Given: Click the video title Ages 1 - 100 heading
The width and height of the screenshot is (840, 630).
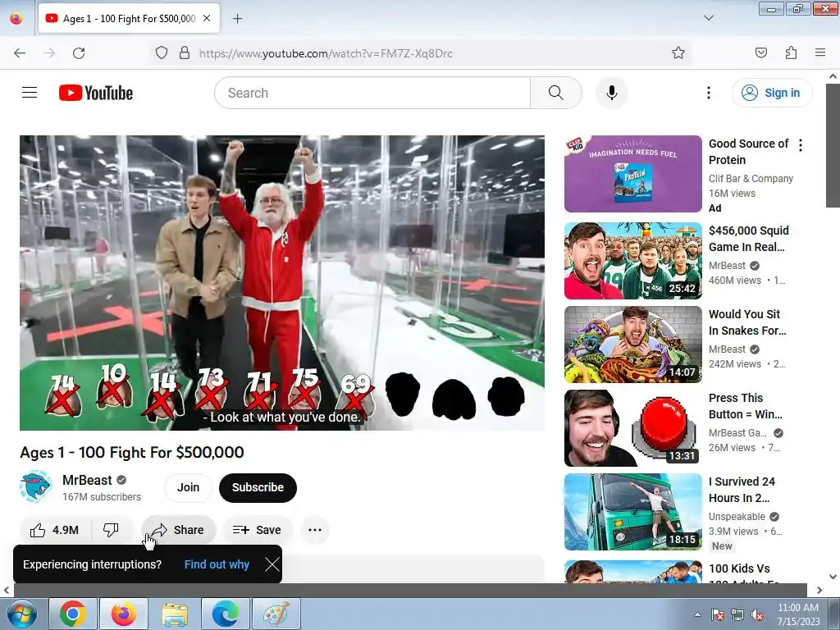Looking at the screenshot, I should click(x=132, y=453).
